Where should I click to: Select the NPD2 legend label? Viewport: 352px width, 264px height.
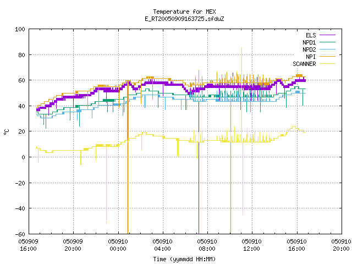(309, 50)
